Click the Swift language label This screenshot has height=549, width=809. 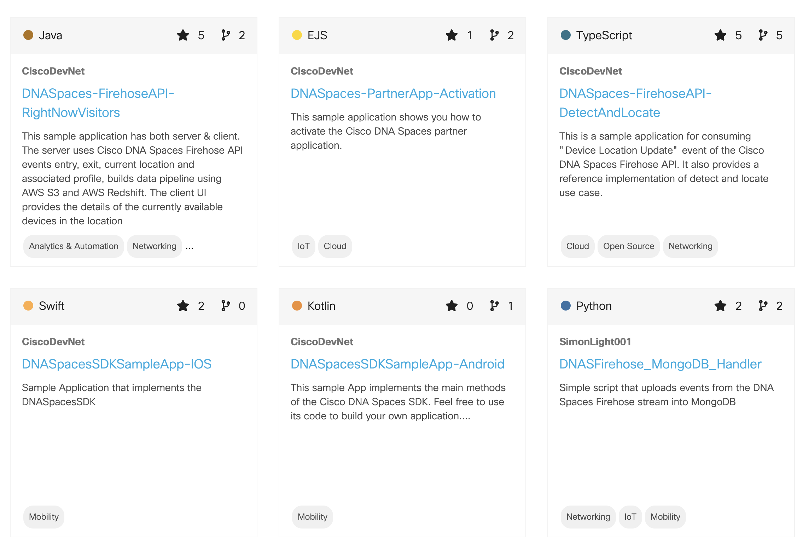52,306
